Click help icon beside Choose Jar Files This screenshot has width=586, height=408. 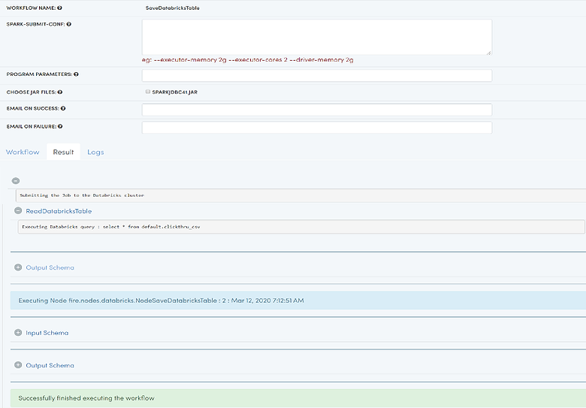60,92
